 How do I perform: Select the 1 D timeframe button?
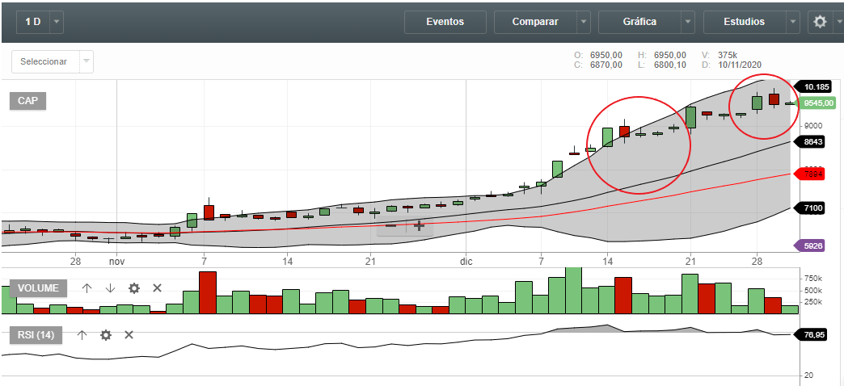[33, 22]
